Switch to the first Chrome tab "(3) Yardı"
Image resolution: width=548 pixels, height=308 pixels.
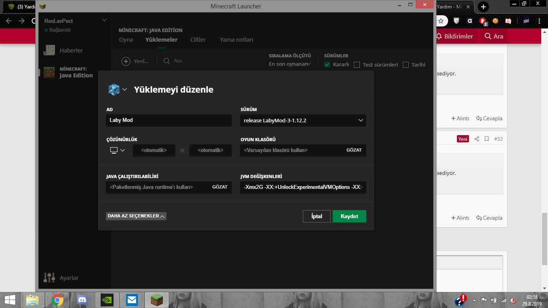pos(19,7)
